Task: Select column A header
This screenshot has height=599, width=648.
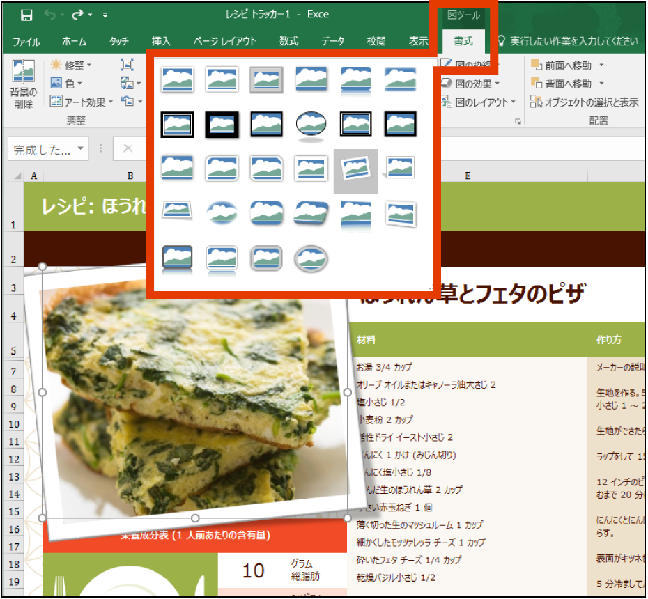Action: point(34,176)
